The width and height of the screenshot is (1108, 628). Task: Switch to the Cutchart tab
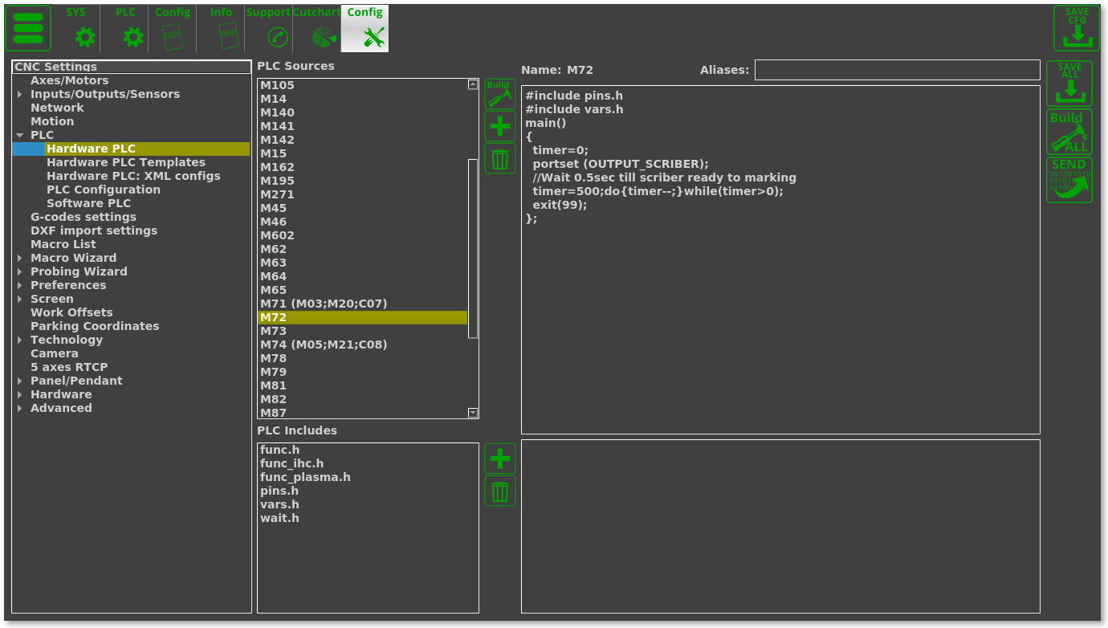point(316,28)
